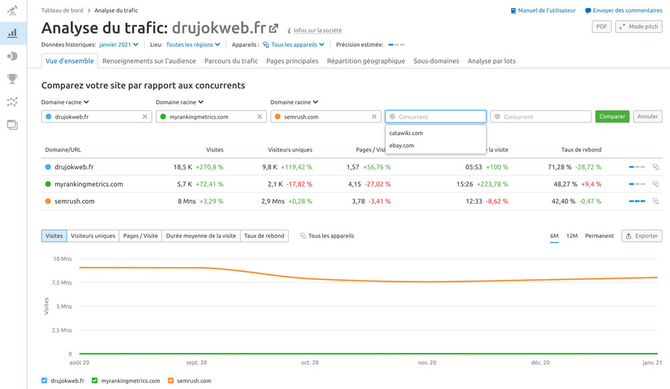The width and height of the screenshot is (670, 389).
Task: Switch chart to Taux de rebond
Action: click(264, 236)
